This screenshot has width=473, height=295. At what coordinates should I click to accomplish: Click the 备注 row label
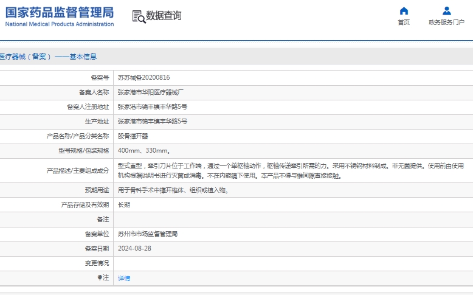(103, 219)
